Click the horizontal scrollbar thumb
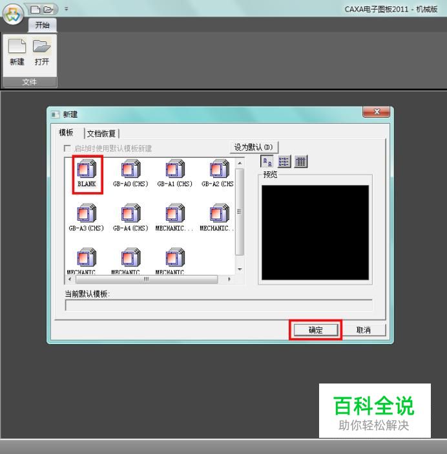This screenshot has height=454, width=447. pos(147,279)
